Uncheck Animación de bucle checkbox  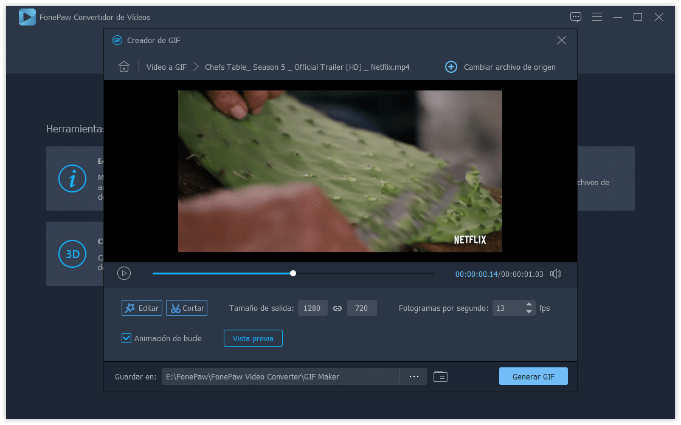pos(126,338)
